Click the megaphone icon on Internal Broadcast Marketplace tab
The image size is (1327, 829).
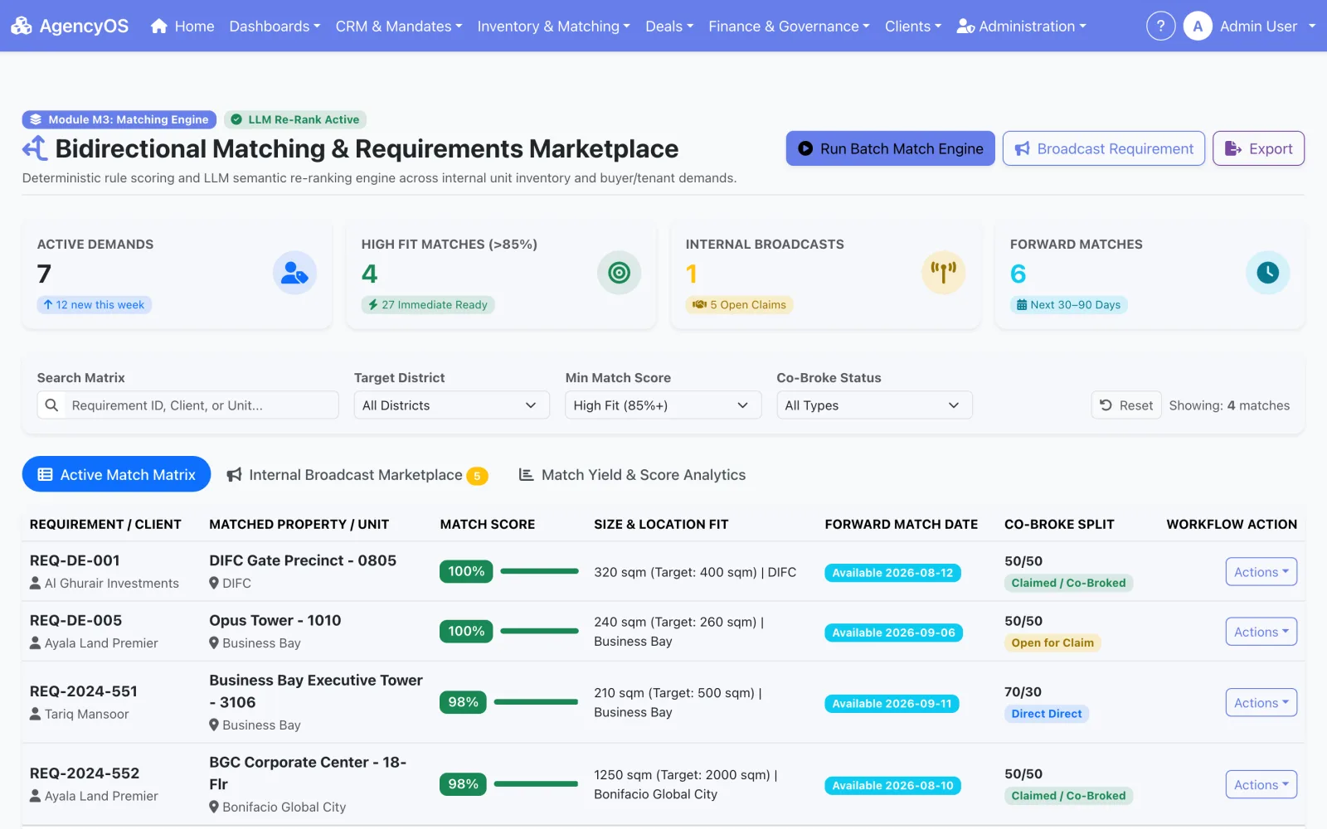coord(235,475)
